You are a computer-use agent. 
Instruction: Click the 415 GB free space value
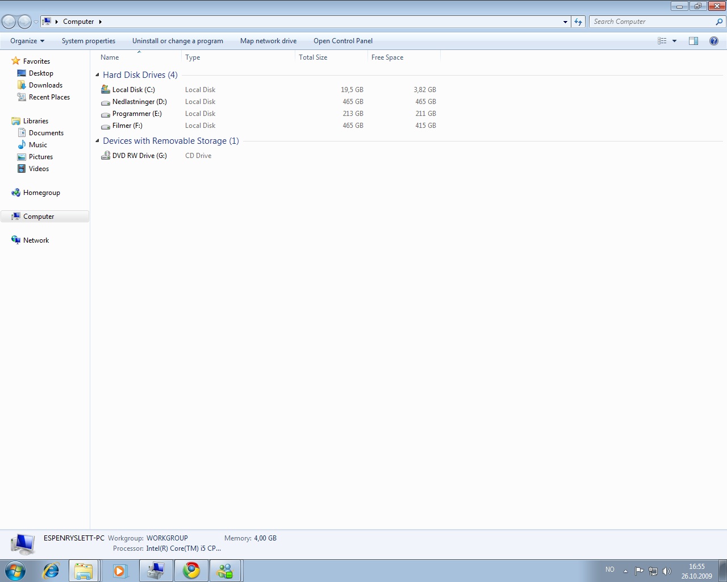click(x=425, y=126)
